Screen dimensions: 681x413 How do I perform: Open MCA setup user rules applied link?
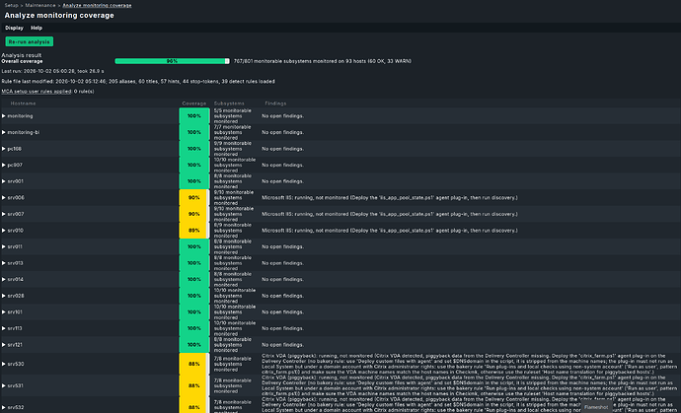point(37,92)
